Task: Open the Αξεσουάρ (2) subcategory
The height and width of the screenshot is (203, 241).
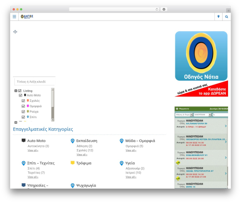Action: (x=135, y=168)
